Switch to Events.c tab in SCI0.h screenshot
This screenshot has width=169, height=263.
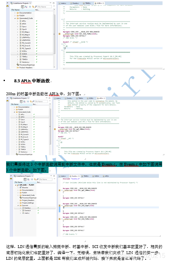pyautogui.click(x=74, y=3)
